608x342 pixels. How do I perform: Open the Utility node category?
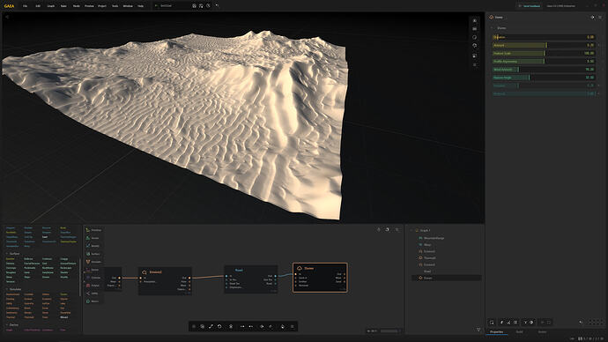coord(93,294)
